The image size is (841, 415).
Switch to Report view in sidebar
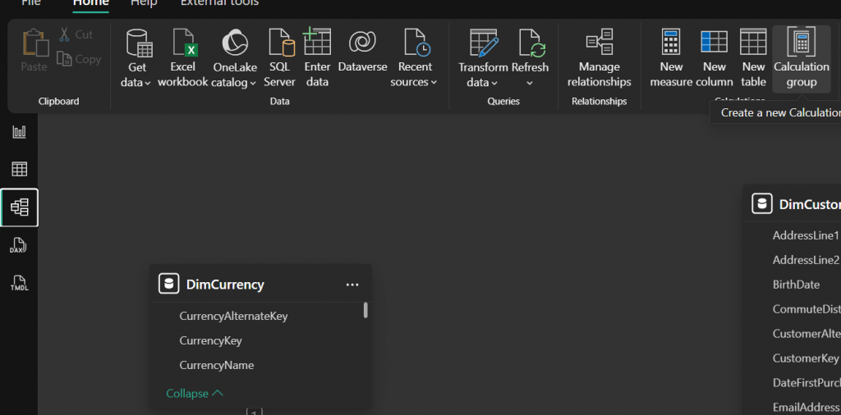[19, 132]
